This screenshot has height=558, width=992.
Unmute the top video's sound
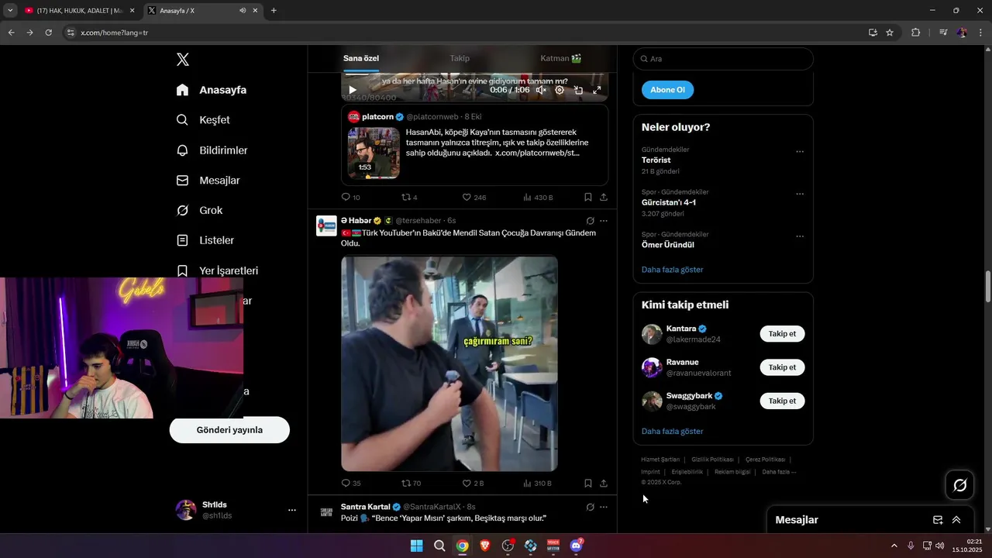(x=541, y=90)
